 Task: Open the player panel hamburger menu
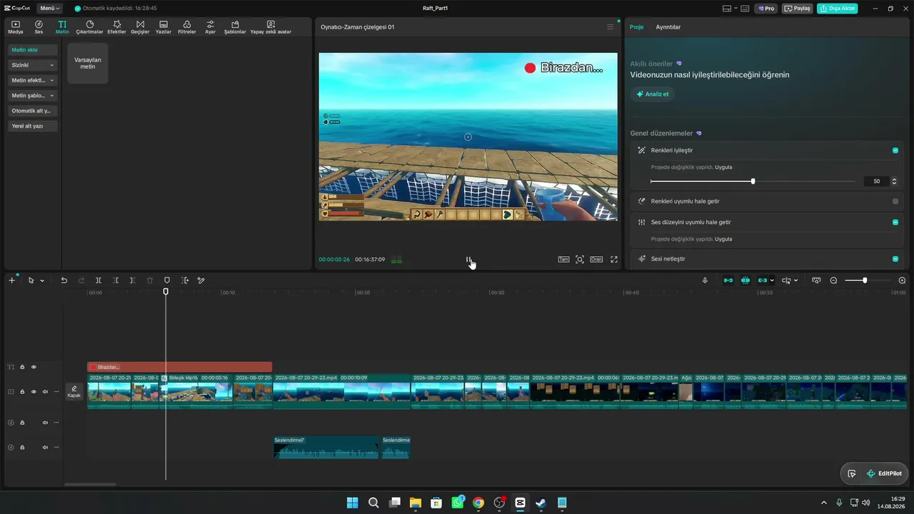(610, 27)
